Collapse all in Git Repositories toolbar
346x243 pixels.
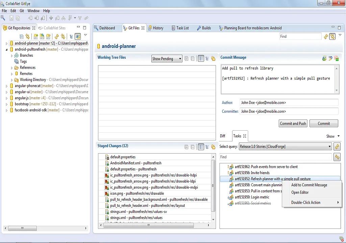click(x=22, y=36)
